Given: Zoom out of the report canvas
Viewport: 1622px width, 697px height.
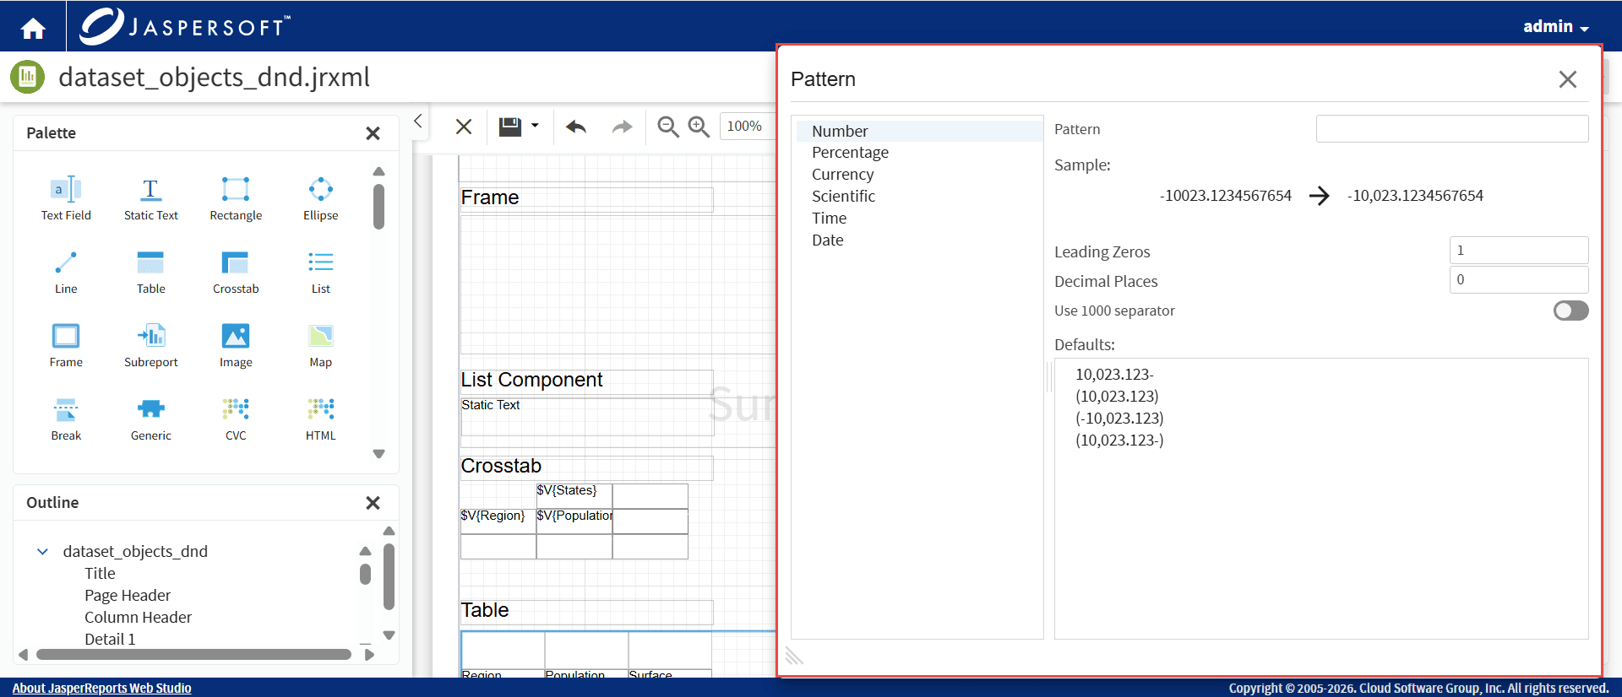Looking at the screenshot, I should click(x=668, y=127).
